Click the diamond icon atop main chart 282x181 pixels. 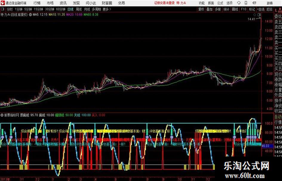click(255, 15)
